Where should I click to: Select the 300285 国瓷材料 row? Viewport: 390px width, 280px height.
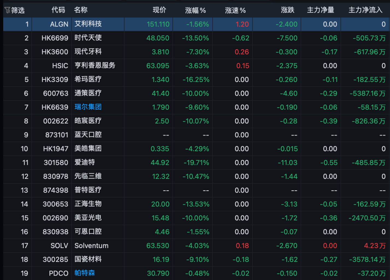[197, 259]
